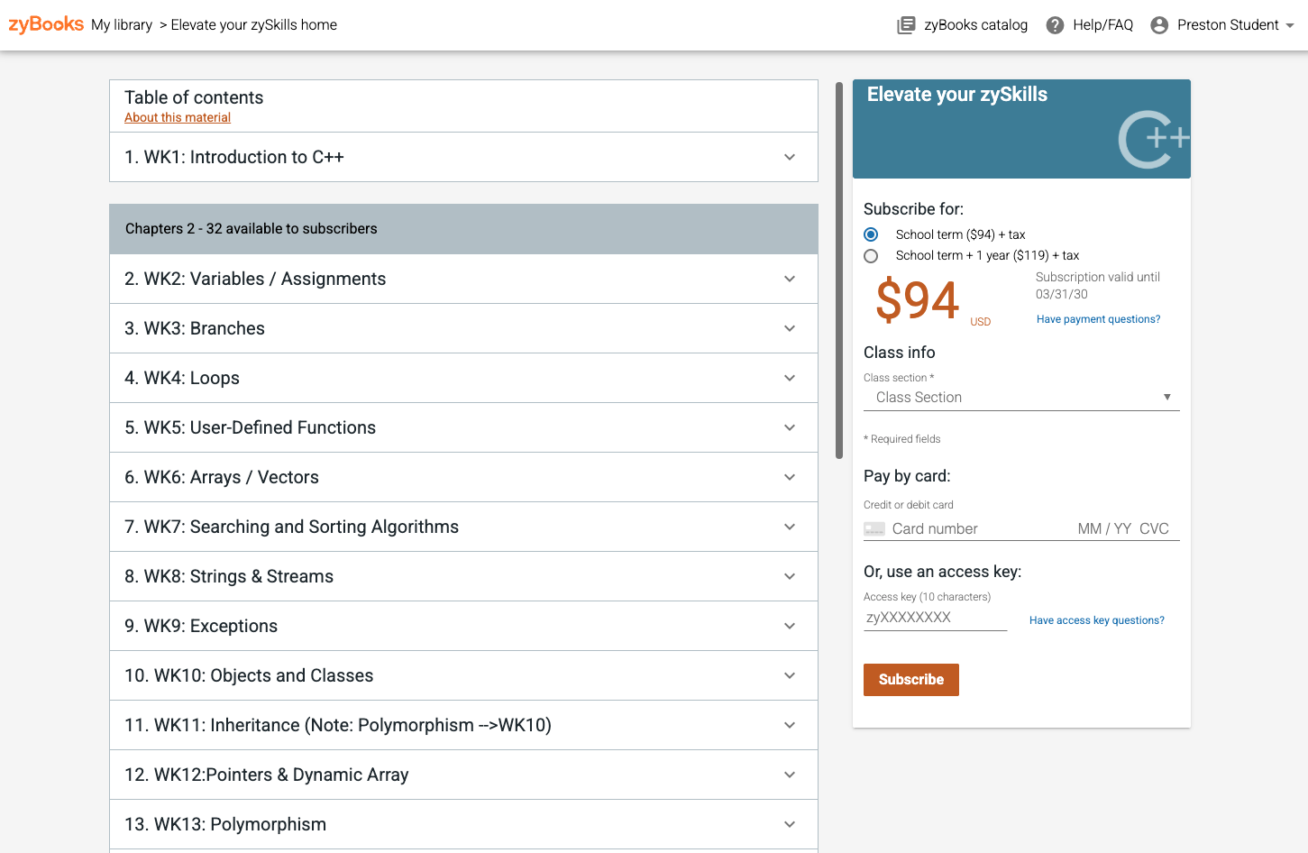Click the Help/FAQ question mark icon
The width and height of the screenshot is (1308, 853).
1055,25
